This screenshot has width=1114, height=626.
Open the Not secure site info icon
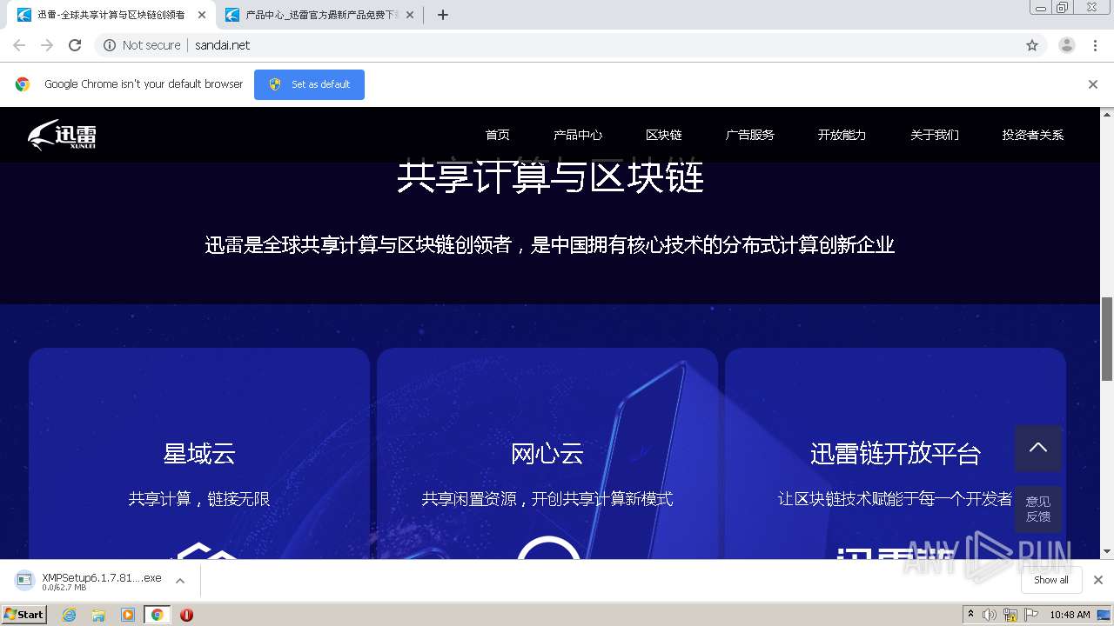click(x=110, y=45)
